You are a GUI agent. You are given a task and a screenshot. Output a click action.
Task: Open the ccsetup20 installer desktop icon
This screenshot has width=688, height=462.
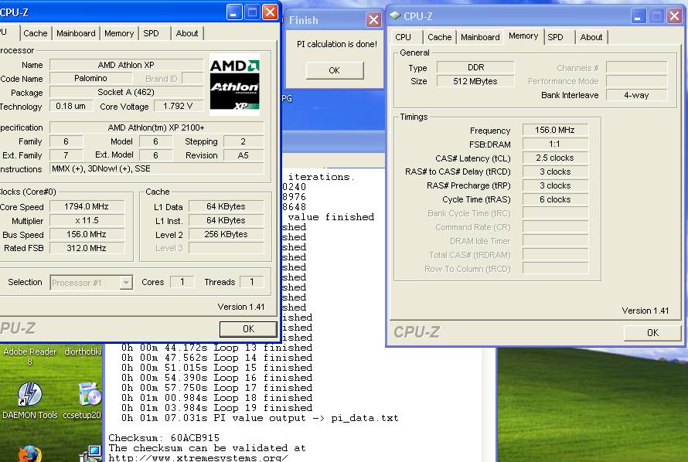83,400
